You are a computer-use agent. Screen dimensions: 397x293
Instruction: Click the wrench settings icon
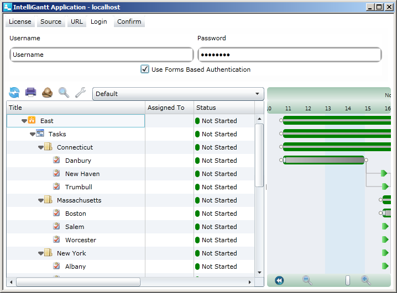[81, 93]
